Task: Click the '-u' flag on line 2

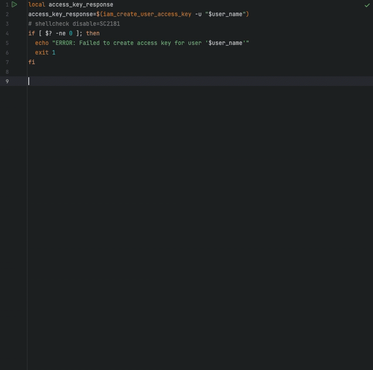Action: coord(197,14)
